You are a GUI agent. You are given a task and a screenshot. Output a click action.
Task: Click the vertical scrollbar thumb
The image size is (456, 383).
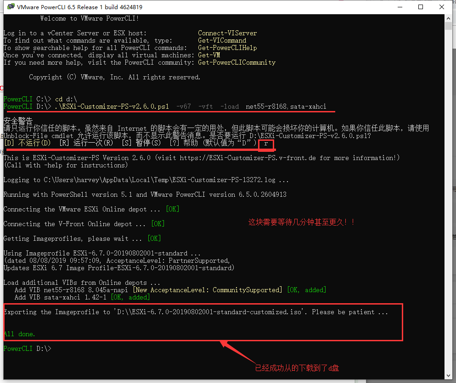pyautogui.click(x=448, y=26)
